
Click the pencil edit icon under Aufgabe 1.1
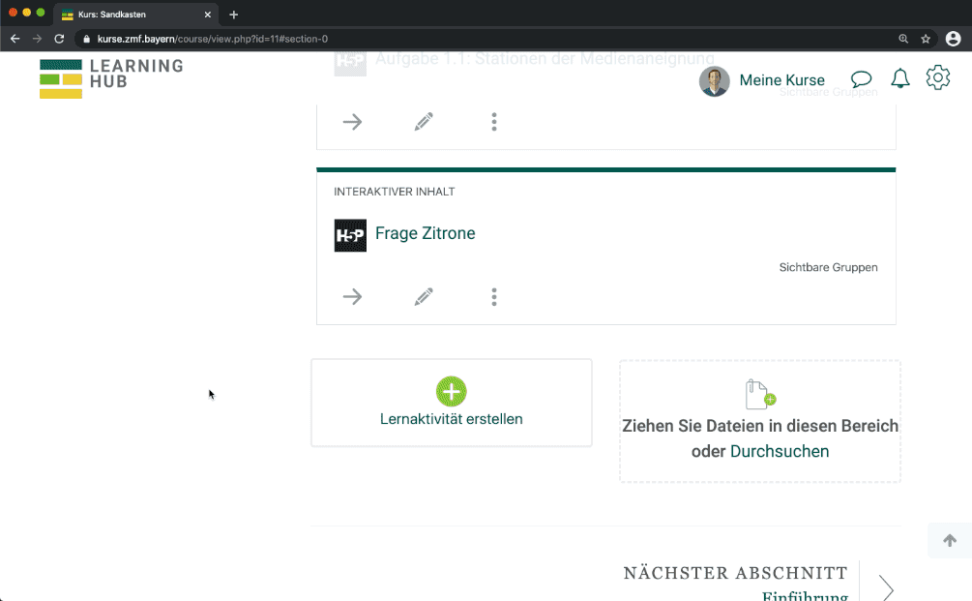pyautogui.click(x=424, y=122)
